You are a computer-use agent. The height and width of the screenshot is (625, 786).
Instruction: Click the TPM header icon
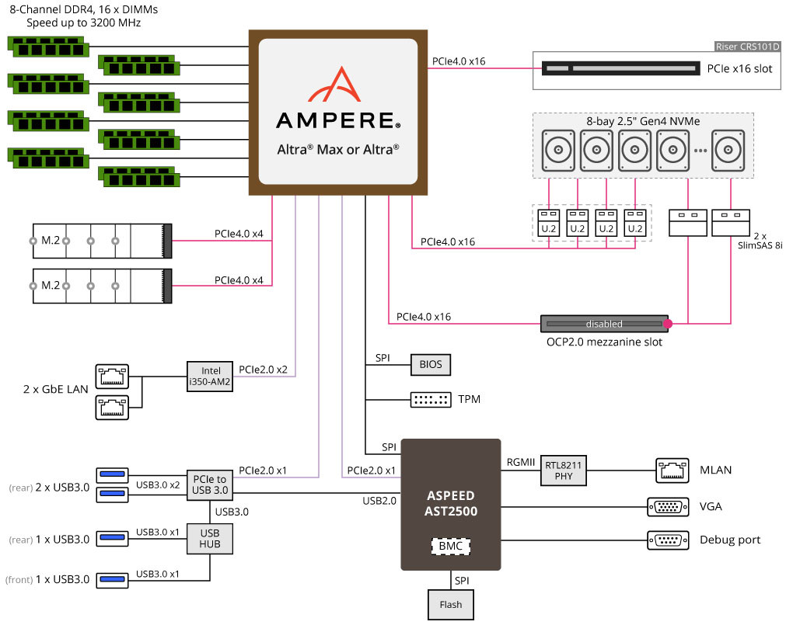coord(431,400)
